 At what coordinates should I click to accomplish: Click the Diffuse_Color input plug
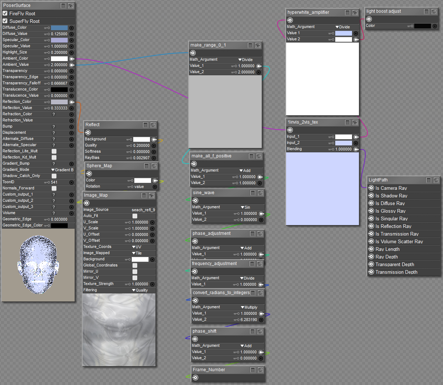pyautogui.click(x=72, y=28)
